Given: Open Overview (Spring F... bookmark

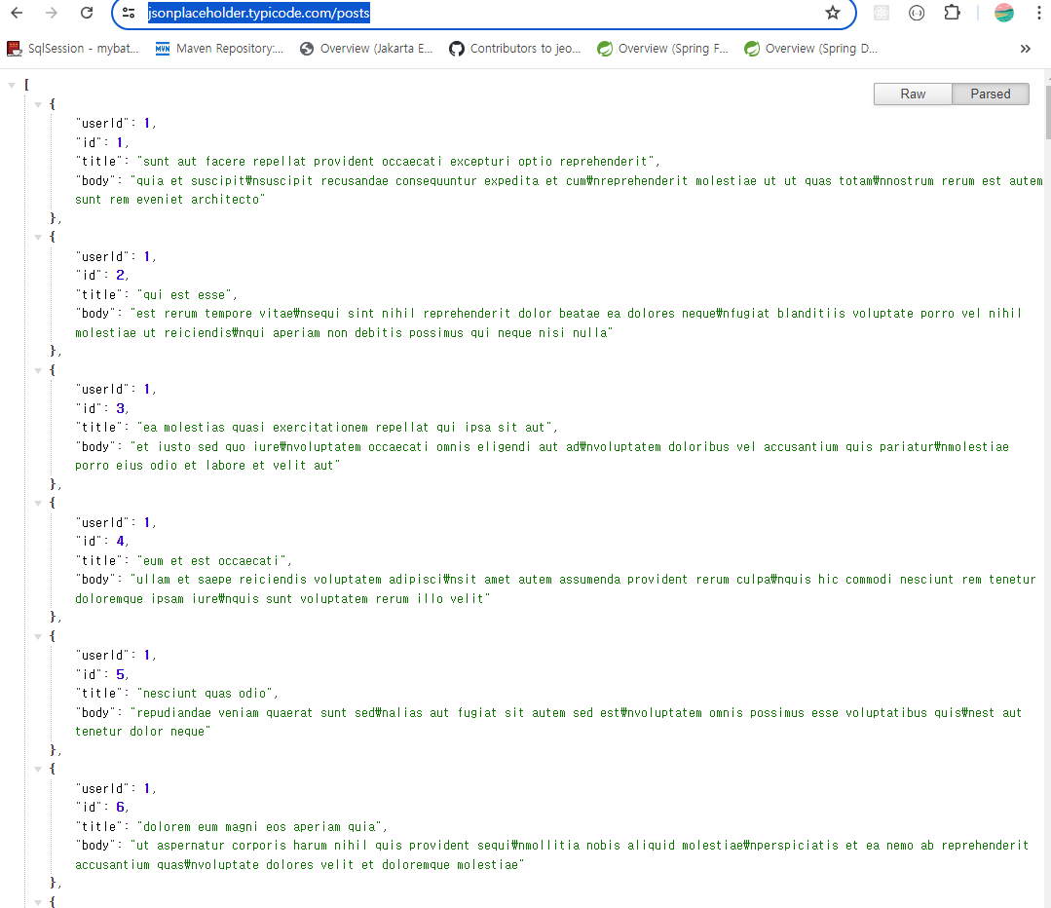Looking at the screenshot, I should [x=663, y=49].
